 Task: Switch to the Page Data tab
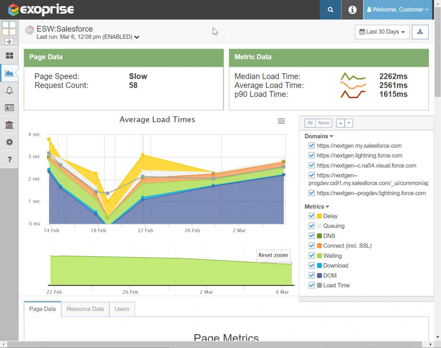point(43,309)
